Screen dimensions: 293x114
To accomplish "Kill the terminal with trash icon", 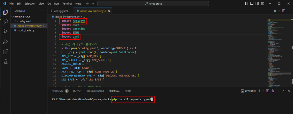I will coord(273,91).
